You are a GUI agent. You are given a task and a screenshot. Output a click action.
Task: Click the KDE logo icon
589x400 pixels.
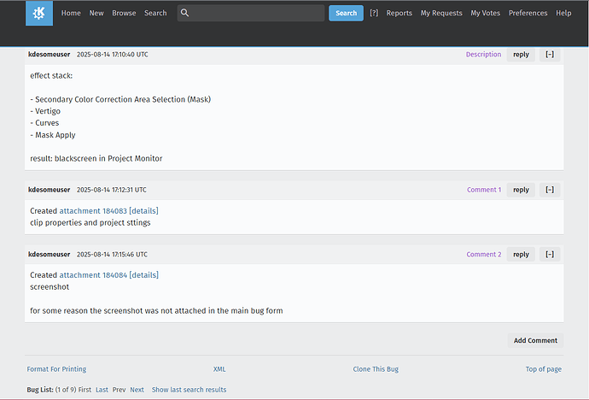click(x=39, y=14)
